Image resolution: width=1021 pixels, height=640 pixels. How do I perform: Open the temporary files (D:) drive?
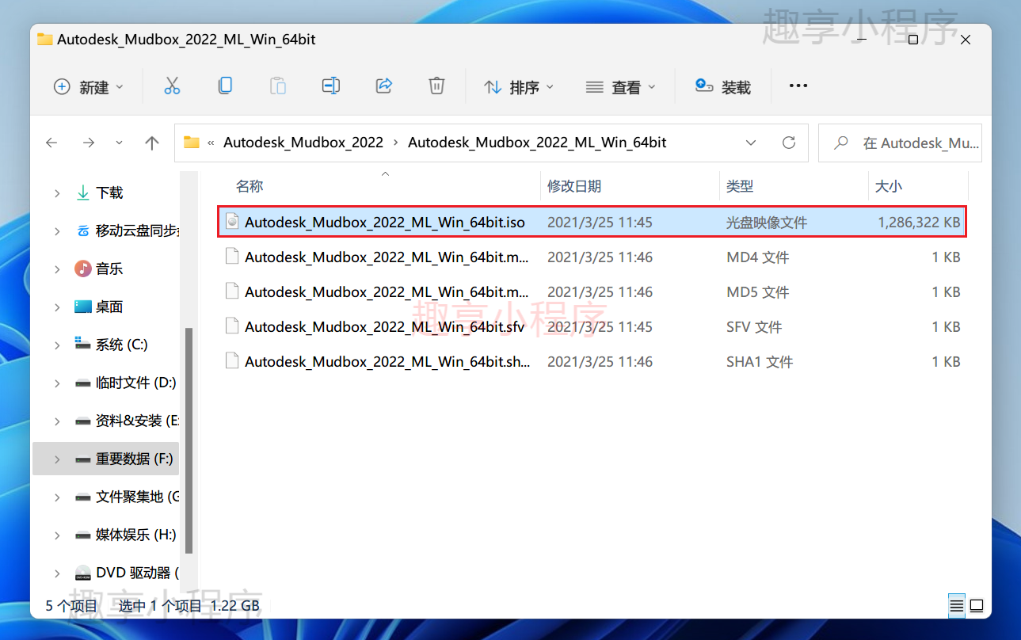click(125, 383)
